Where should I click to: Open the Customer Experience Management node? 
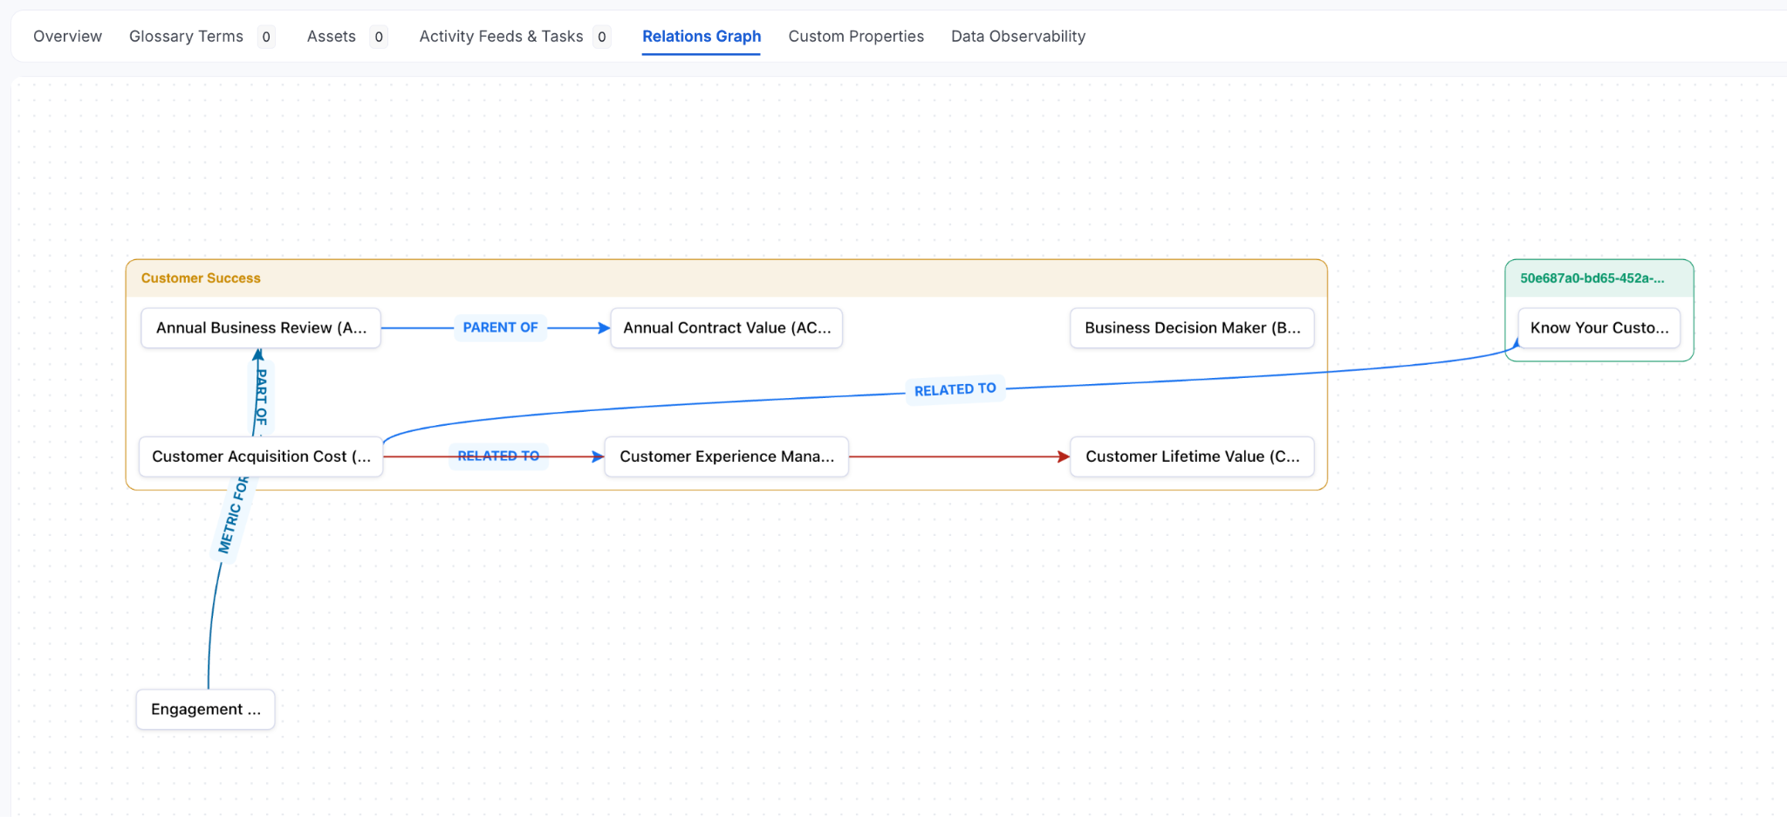[726, 457]
